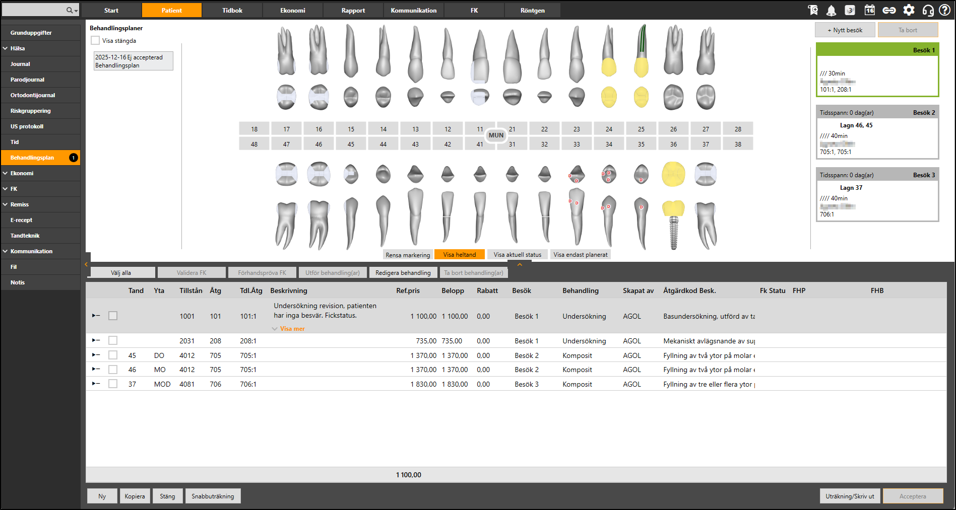Open the Parodjournal sidebar item
This screenshot has height=510, width=956.
pos(27,80)
